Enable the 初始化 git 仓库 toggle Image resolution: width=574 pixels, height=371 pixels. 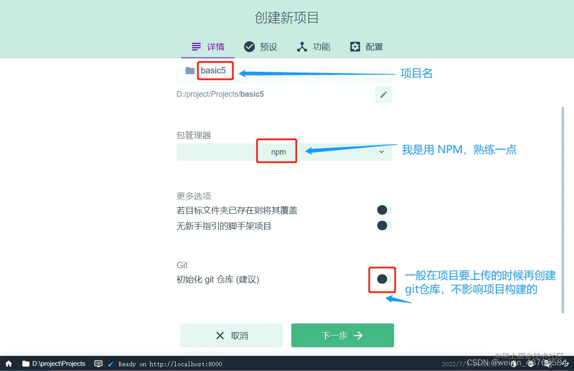pyautogui.click(x=382, y=279)
